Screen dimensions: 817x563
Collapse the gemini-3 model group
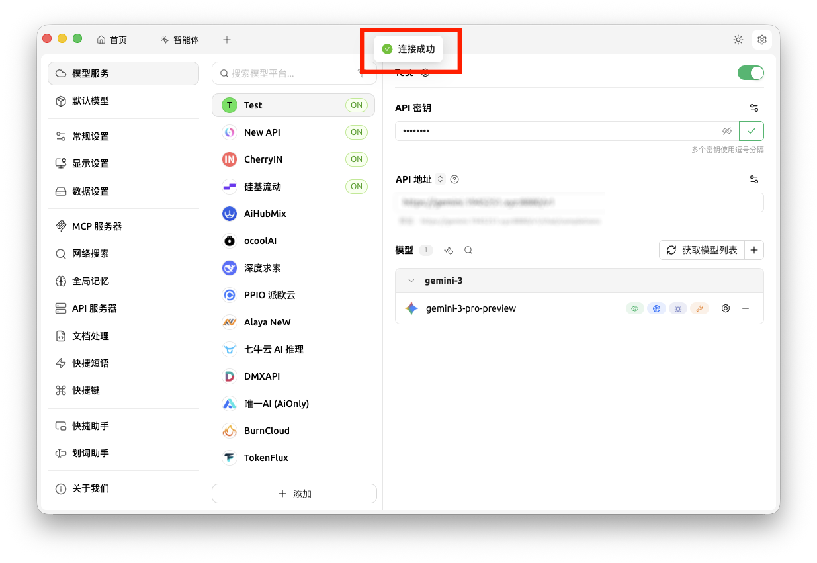click(411, 281)
